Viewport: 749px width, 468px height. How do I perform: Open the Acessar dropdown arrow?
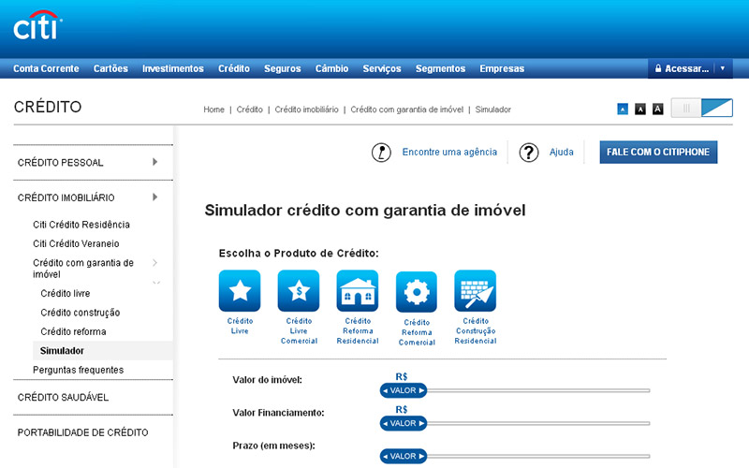722,68
